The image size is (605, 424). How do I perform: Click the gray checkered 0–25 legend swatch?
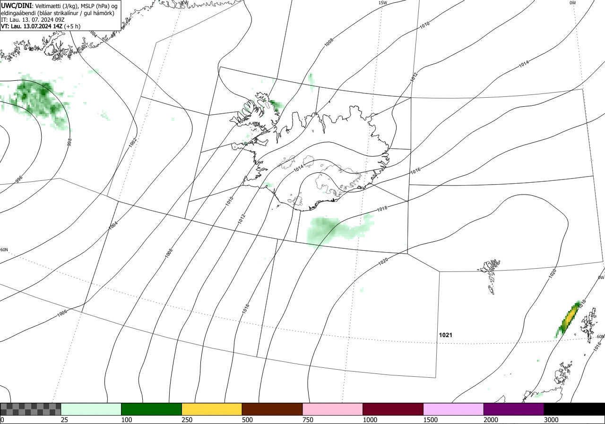point(31,409)
